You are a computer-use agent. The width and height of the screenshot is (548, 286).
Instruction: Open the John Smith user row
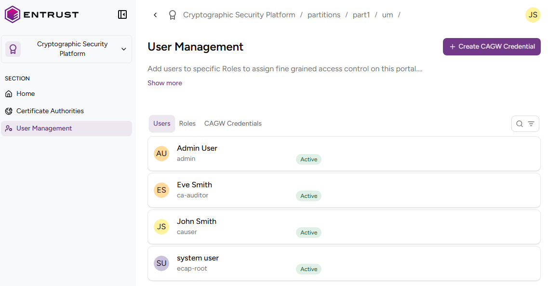pyautogui.click(x=344, y=227)
